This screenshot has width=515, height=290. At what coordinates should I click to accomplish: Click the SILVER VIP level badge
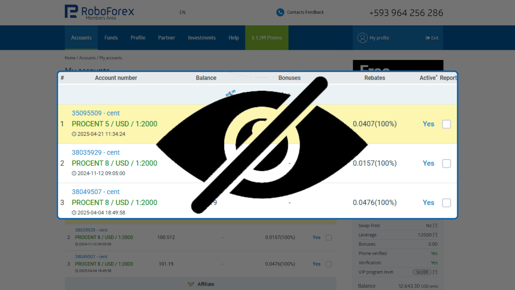pyautogui.click(x=422, y=272)
